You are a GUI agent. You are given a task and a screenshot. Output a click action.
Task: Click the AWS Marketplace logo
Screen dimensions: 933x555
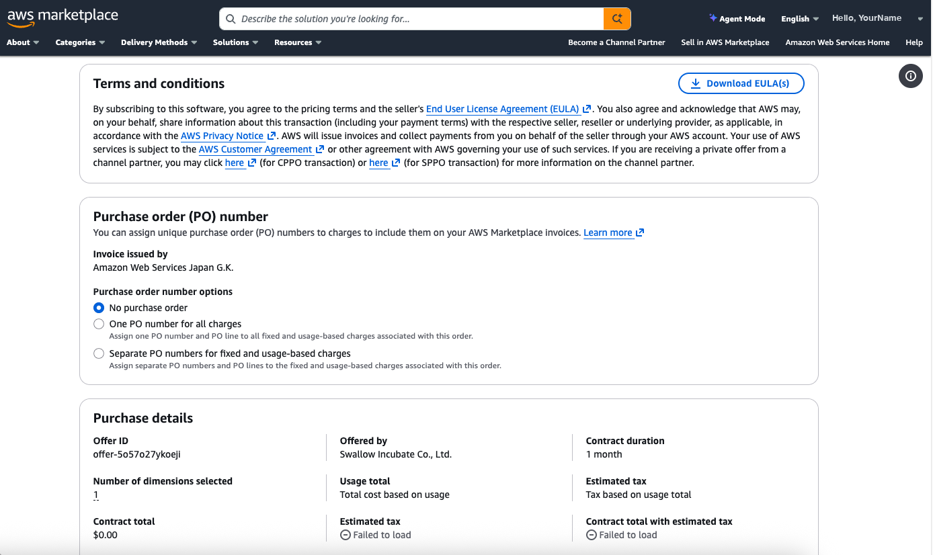pyautogui.click(x=63, y=18)
